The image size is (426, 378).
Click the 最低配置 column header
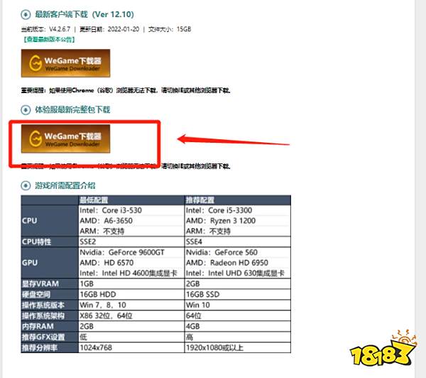(x=131, y=200)
